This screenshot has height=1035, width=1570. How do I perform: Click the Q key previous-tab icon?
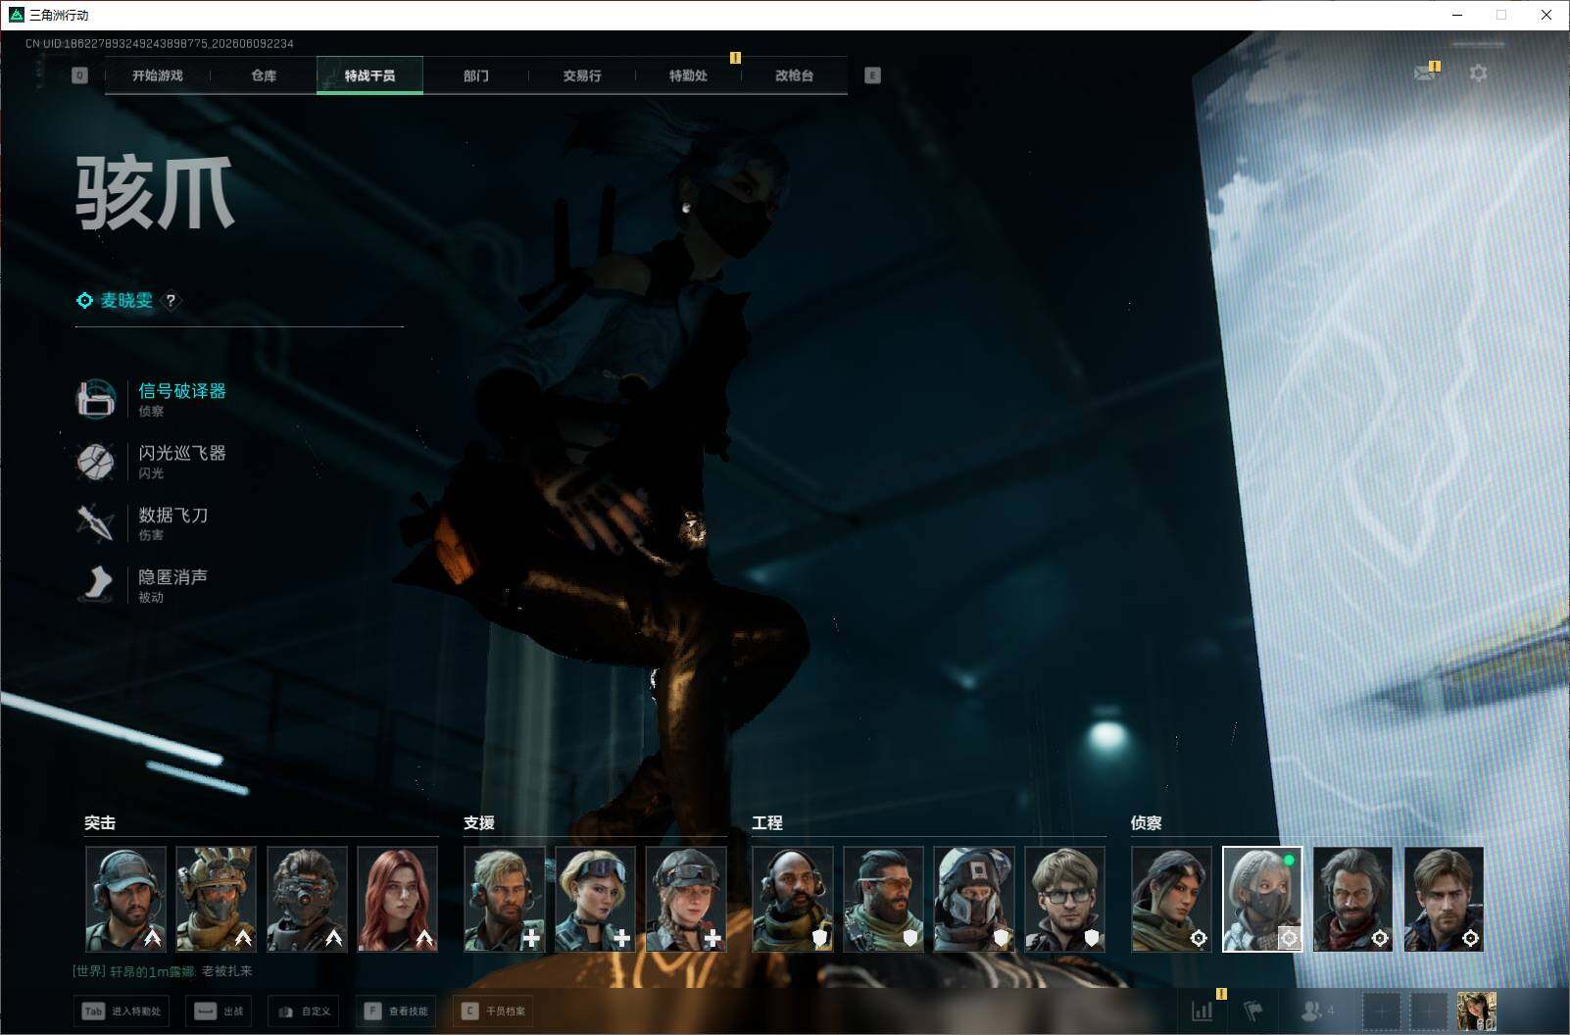[x=79, y=75]
